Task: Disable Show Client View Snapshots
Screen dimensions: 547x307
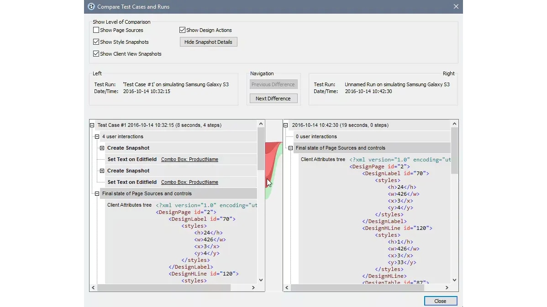Action: [x=96, y=54]
